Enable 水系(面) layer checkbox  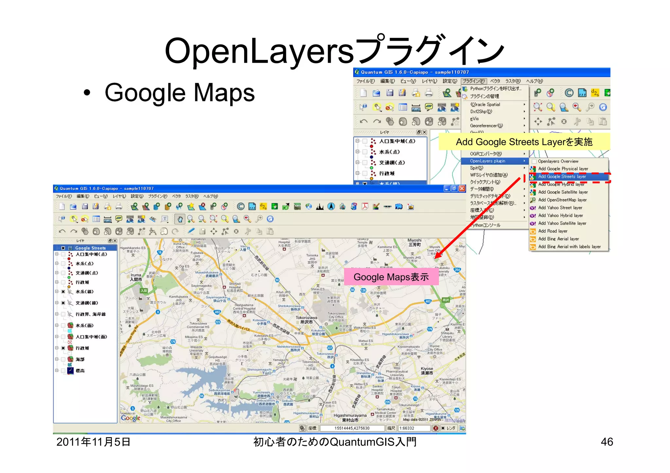pos(63,325)
